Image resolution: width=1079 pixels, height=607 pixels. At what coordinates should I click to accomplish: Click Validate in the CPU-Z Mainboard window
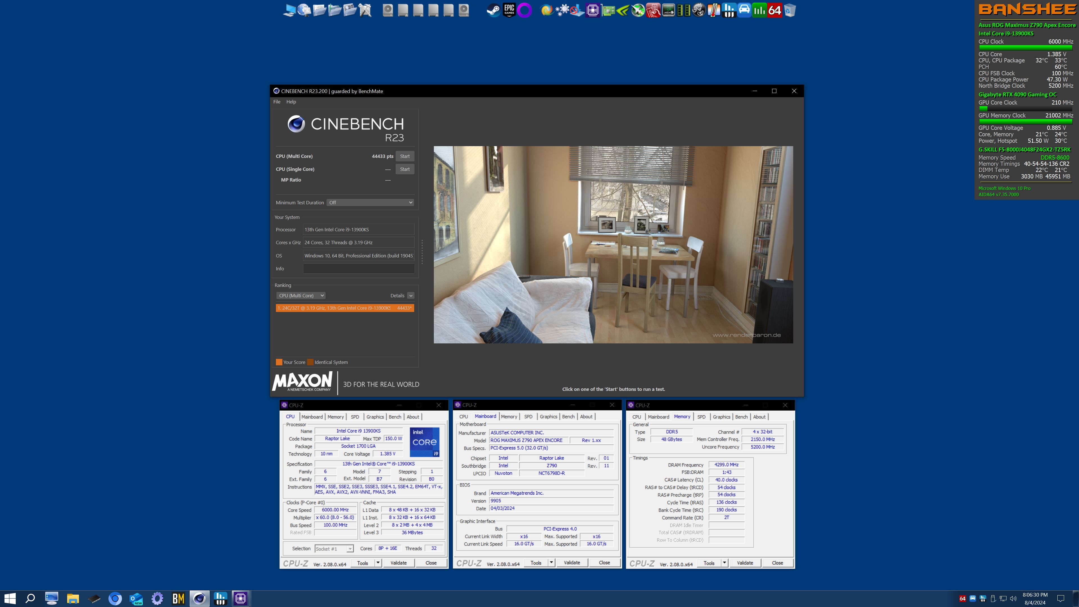coord(572,563)
